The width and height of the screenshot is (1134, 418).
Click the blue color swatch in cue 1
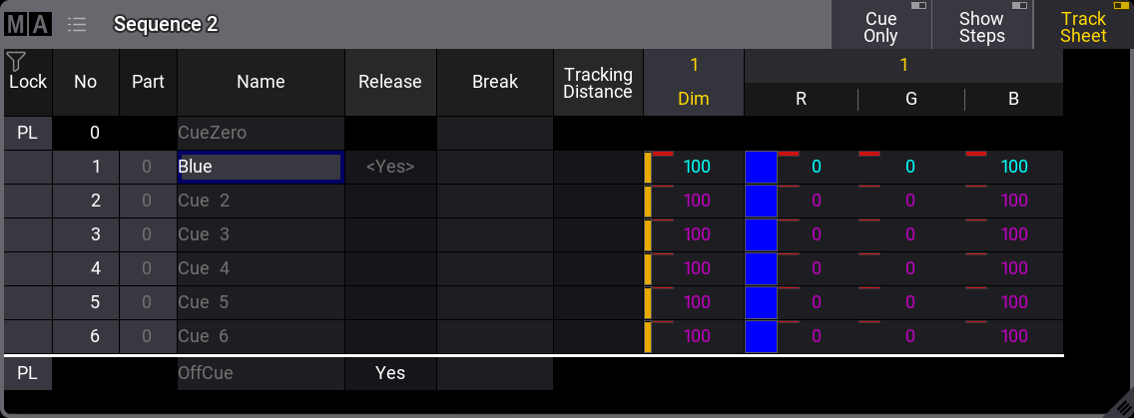point(761,168)
